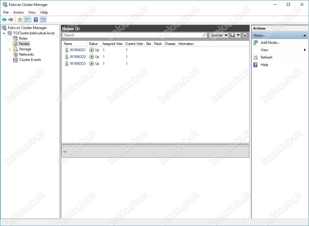Click the Help icon in Actions pane
Screen dimensions: 309x226
click(x=256, y=65)
